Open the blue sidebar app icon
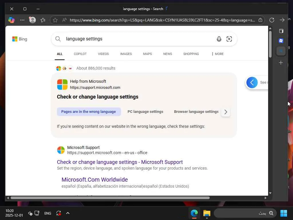Viewport: 293px width, 220px height. 281,41
